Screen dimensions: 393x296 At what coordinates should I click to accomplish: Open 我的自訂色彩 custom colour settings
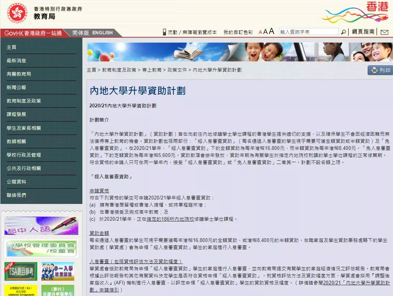pyautogui.click(x=238, y=32)
